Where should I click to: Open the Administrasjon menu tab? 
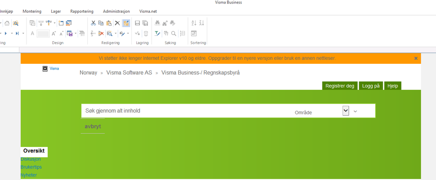pyautogui.click(x=116, y=11)
